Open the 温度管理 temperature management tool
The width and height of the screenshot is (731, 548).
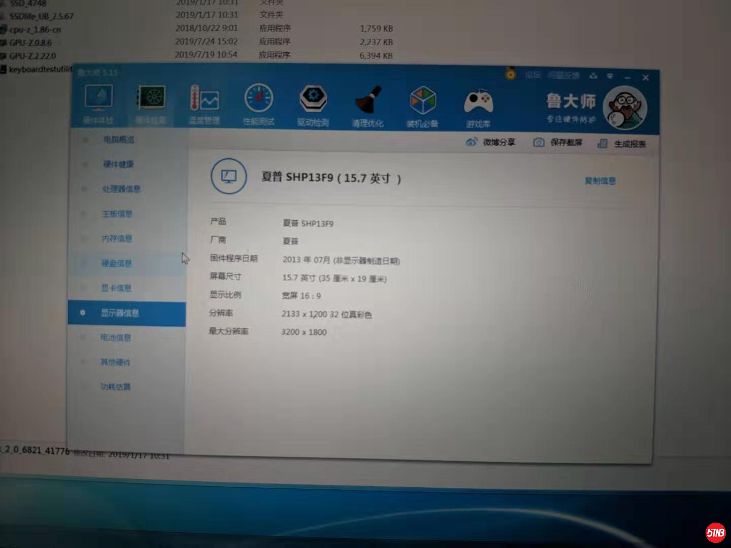[x=205, y=104]
